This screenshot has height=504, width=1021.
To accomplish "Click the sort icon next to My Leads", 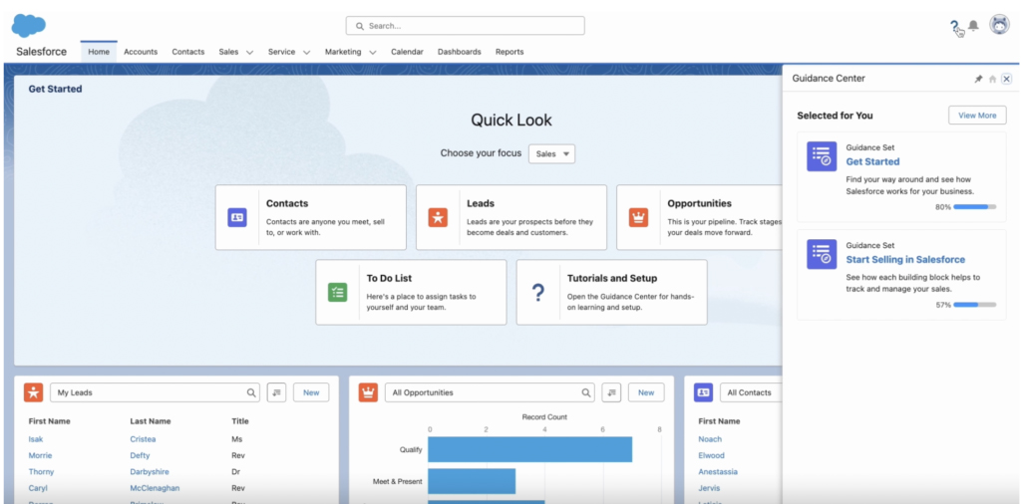I will [277, 392].
